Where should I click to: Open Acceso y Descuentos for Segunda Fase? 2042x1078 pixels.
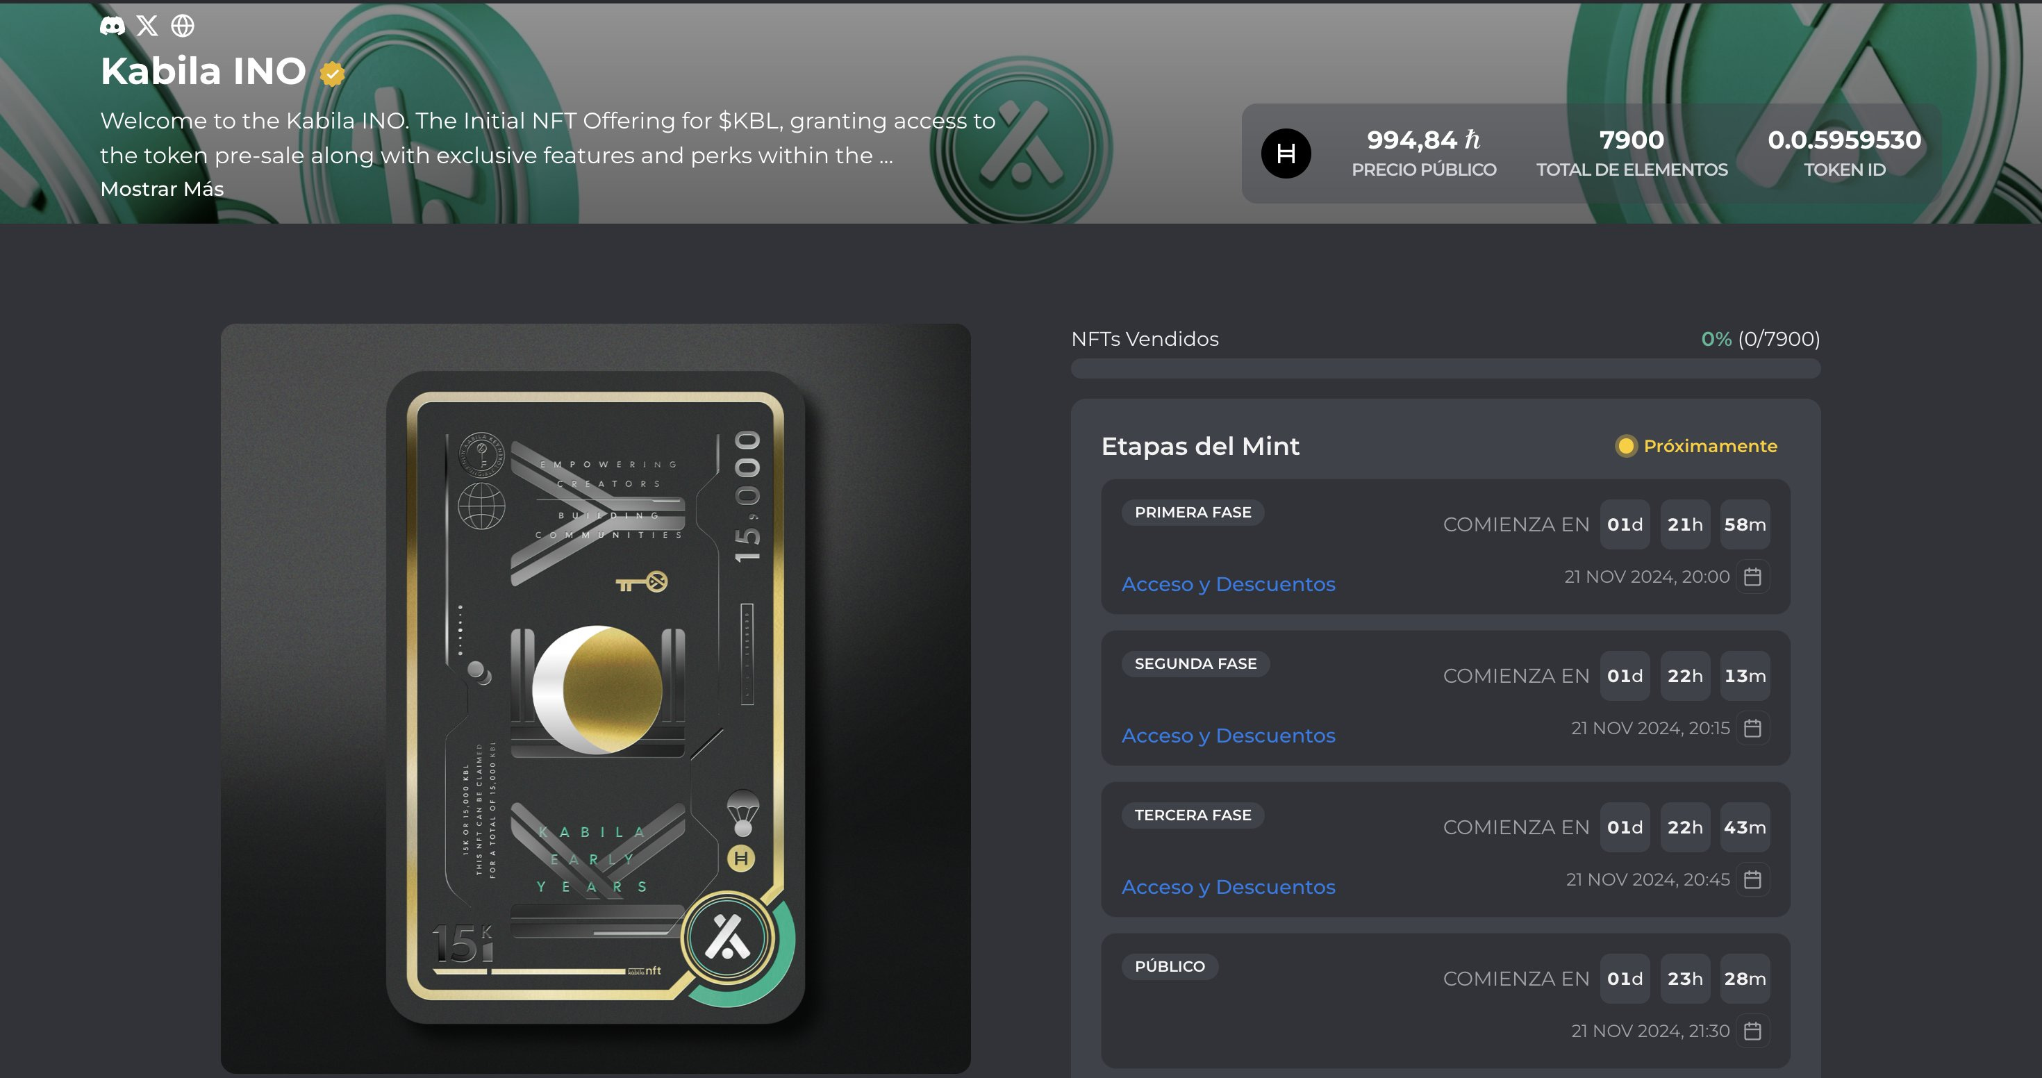pos(1228,736)
